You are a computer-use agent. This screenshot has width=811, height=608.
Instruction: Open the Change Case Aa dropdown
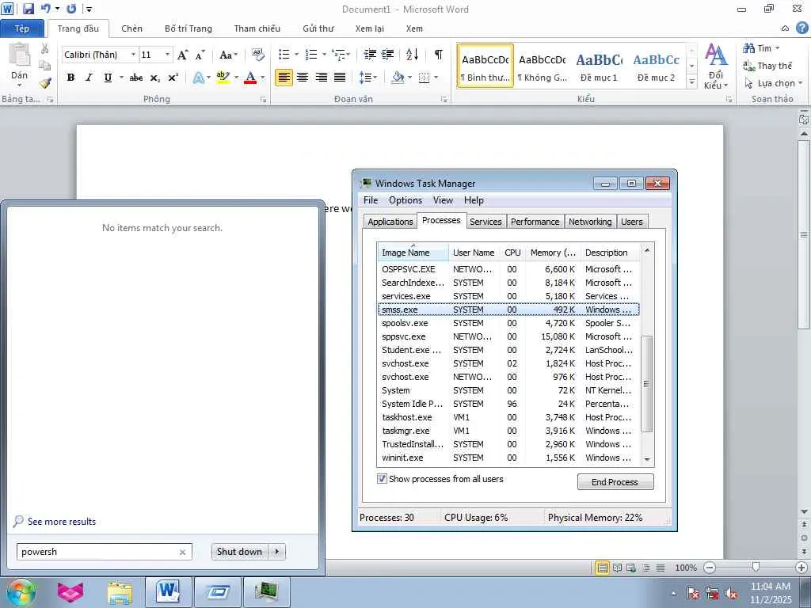click(x=228, y=55)
